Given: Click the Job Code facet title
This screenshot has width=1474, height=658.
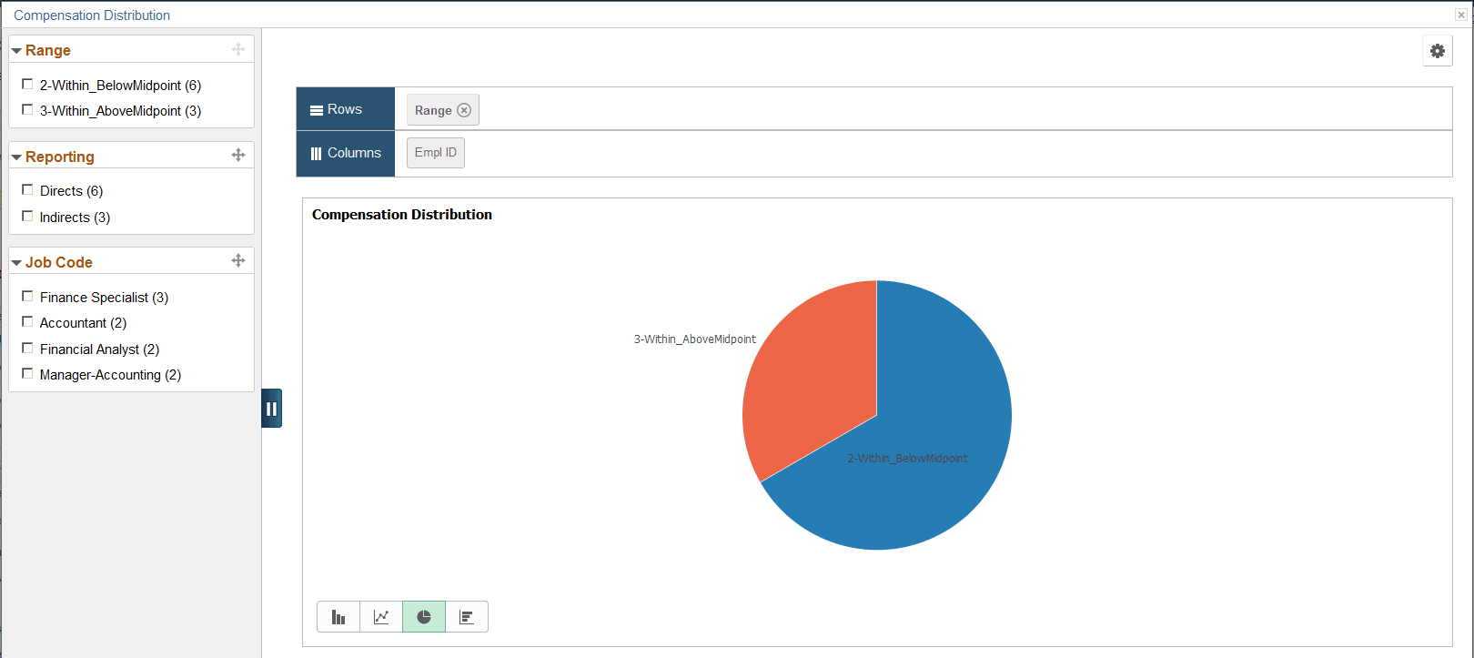Looking at the screenshot, I should click(59, 262).
